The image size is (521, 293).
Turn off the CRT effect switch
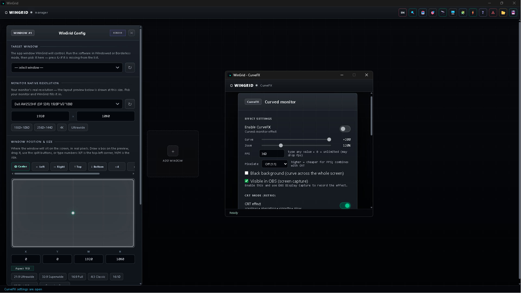pos(345,206)
